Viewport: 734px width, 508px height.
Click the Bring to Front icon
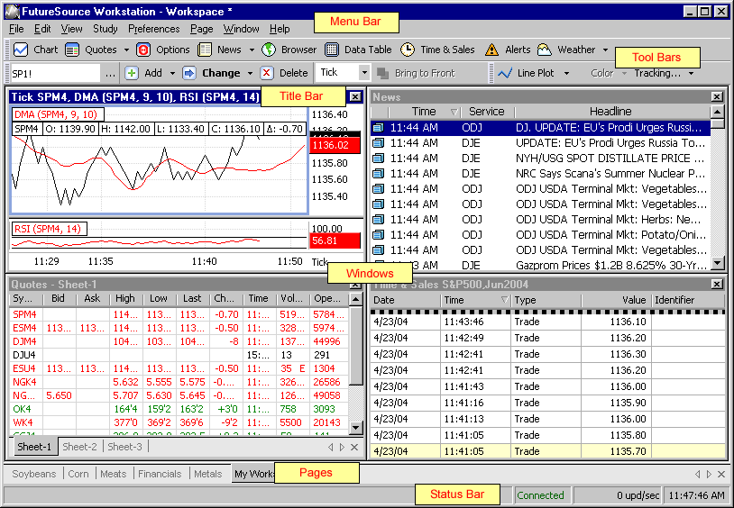(383, 74)
